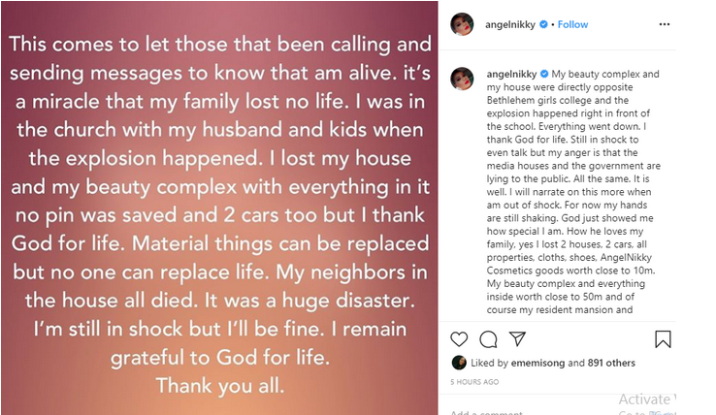Follow the angelnikky account
This screenshot has height=415, width=716.
click(x=572, y=24)
